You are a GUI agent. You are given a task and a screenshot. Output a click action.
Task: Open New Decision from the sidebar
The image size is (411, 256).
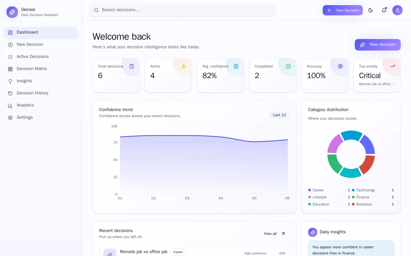pos(41,44)
